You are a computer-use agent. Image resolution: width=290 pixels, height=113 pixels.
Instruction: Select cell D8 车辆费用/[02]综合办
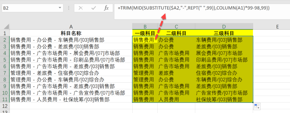tap(224, 80)
